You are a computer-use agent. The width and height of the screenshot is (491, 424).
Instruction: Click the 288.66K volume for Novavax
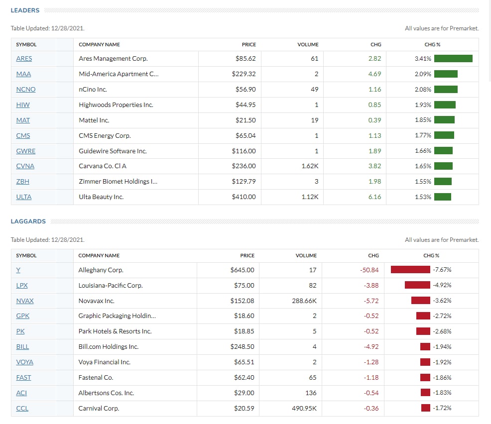(304, 301)
